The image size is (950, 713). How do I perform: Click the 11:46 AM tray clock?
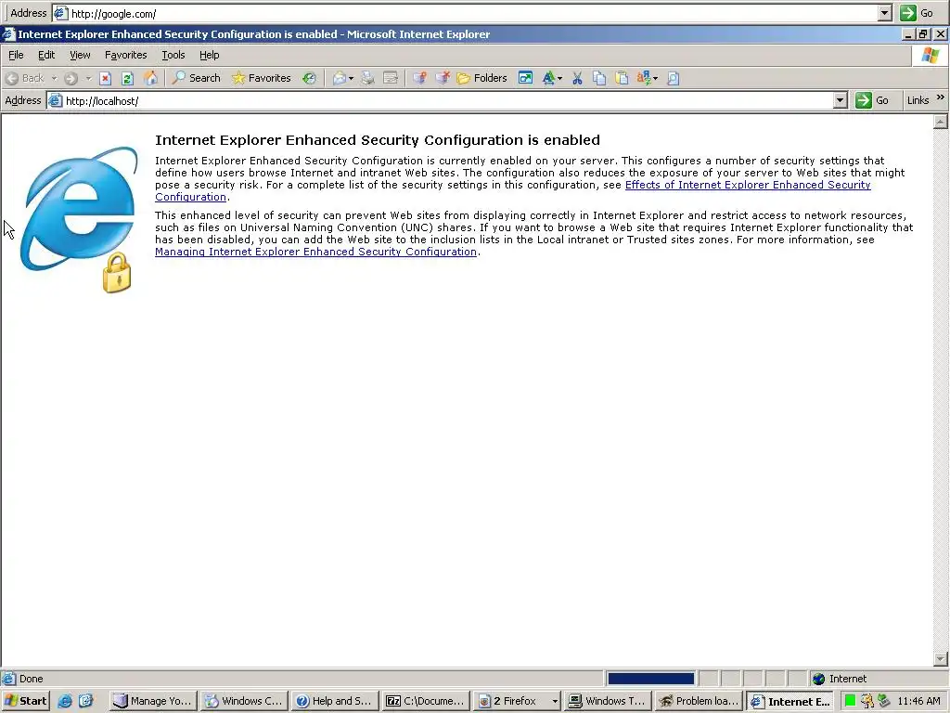(x=918, y=701)
